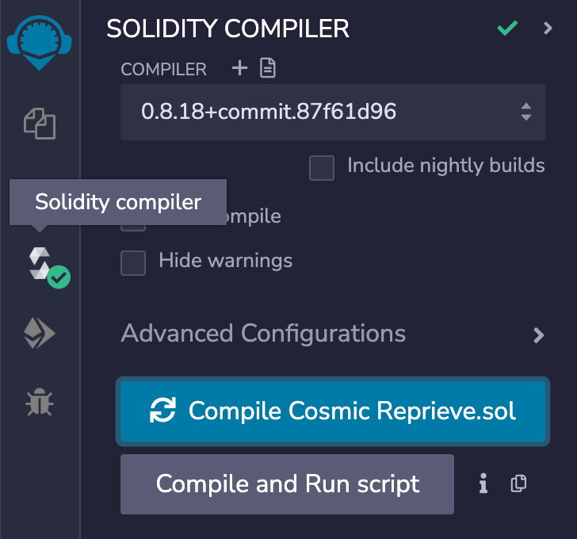577x539 pixels.
Task: Expand Advanced Configurations chevron
Action: [539, 334]
